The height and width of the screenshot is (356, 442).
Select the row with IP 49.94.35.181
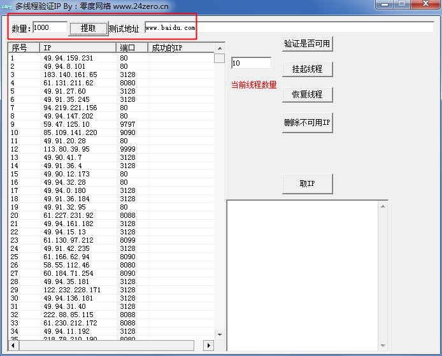(111, 281)
